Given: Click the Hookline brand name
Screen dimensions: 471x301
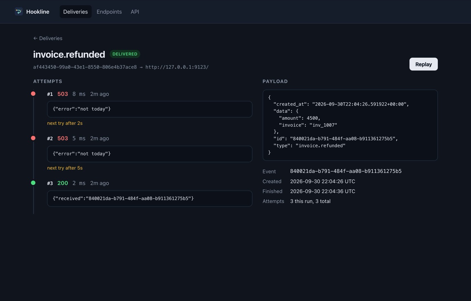Looking at the screenshot, I should (x=38, y=12).
